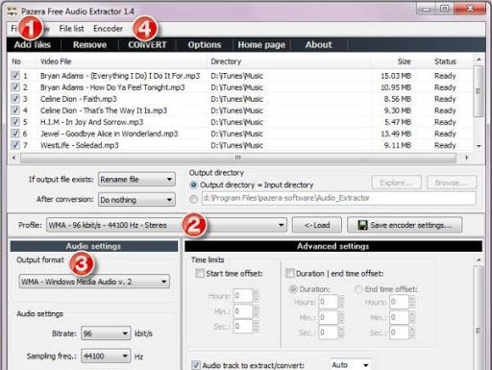The height and width of the screenshot is (370, 492).
Task: Click Save encoder settings button
Action: click(405, 225)
